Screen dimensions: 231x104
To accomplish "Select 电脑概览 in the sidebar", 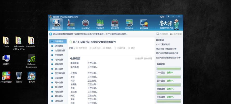I will (x=58, y=41).
